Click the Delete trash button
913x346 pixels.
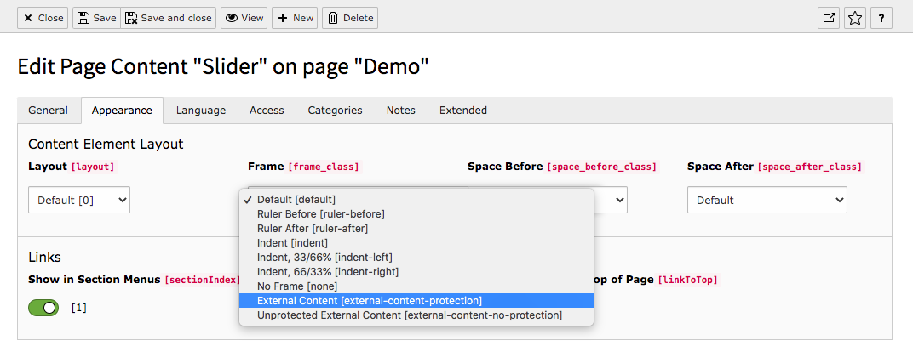[349, 18]
